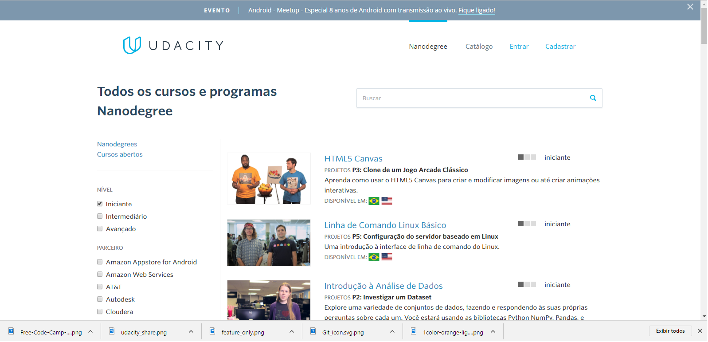
Task: Open the Catálogo nav item
Action: 479,46
